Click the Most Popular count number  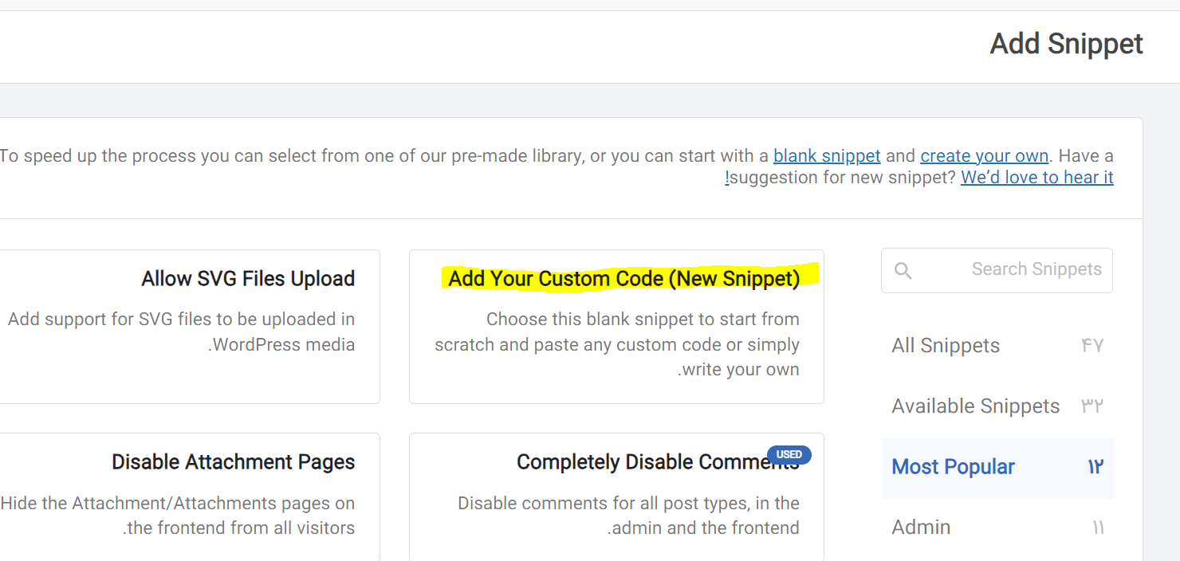point(1095,467)
